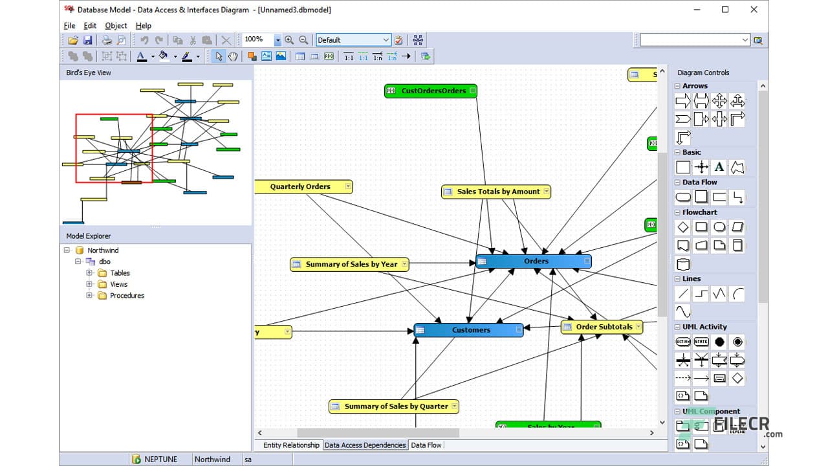Select the Pan (hand) tool
The image size is (828, 466).
pos(232,56)
